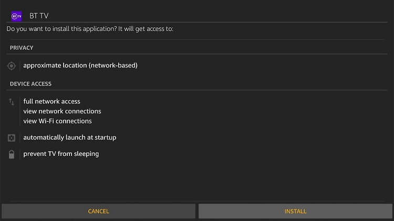
Task: Click the BT TV title text
Action: pyautogui.click(x=39, y=16)
